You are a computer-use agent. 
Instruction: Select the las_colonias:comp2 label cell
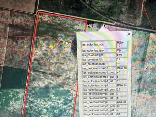click(x=99, y=85)
